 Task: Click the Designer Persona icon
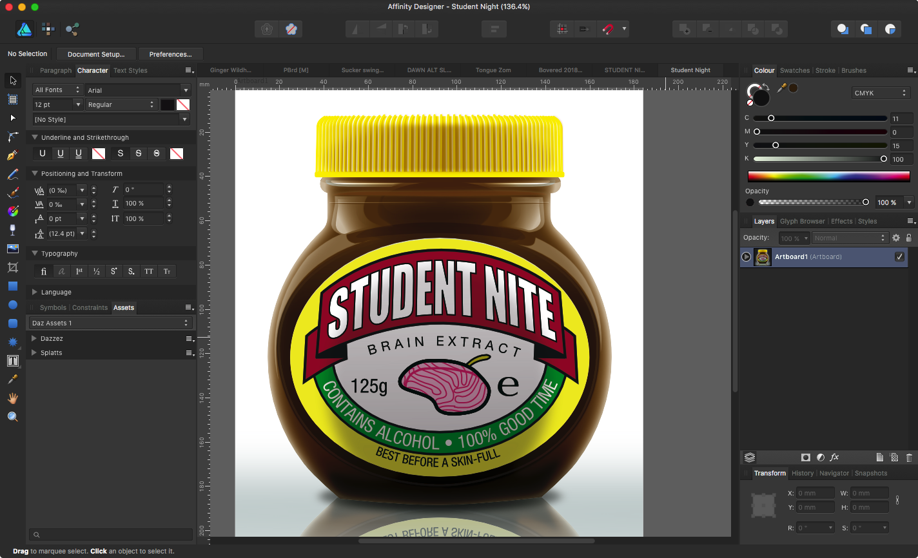pos(24,29)
